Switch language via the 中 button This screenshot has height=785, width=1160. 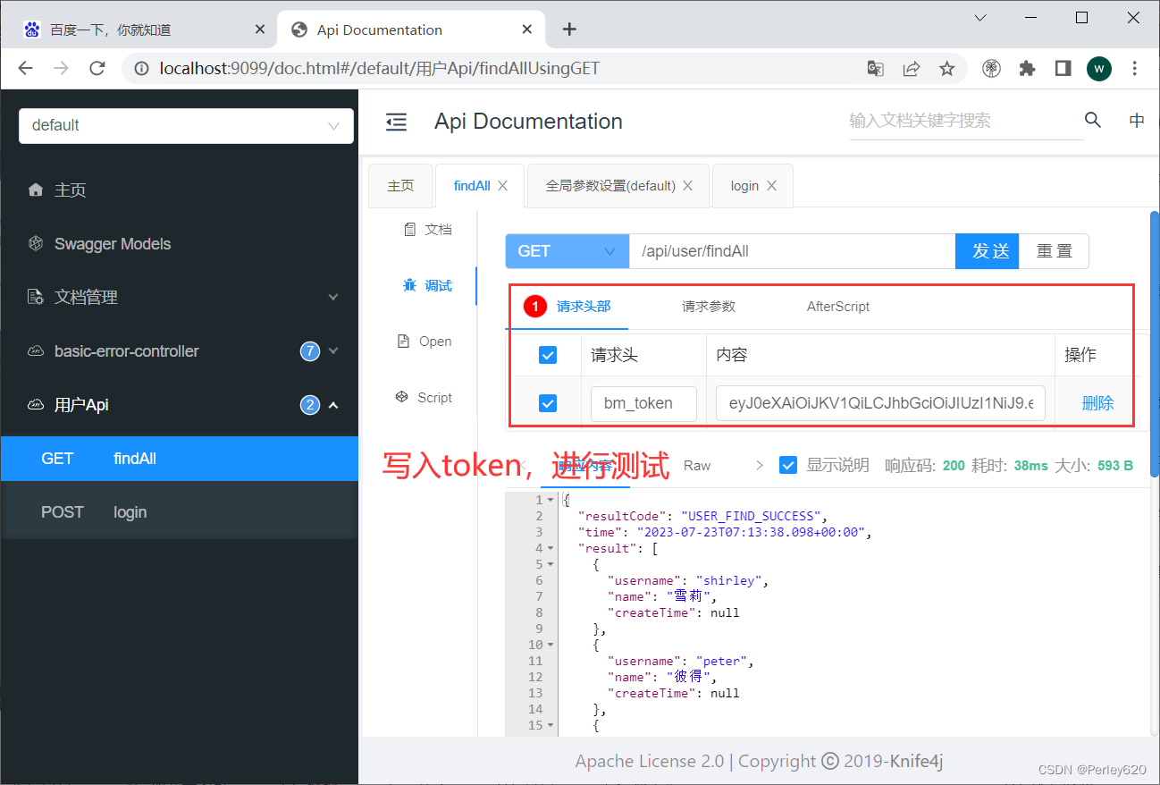point(1137,121)
